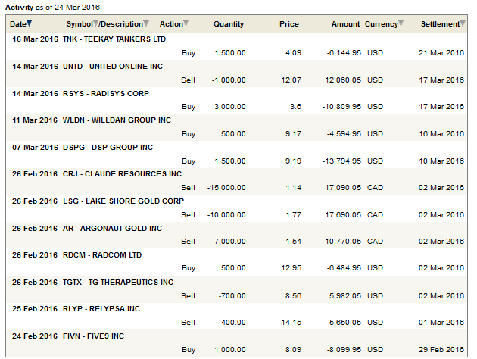Click the sort arrow next to Symbol
Viewport: 477px width, 359px height.
[x=95, y=24]
